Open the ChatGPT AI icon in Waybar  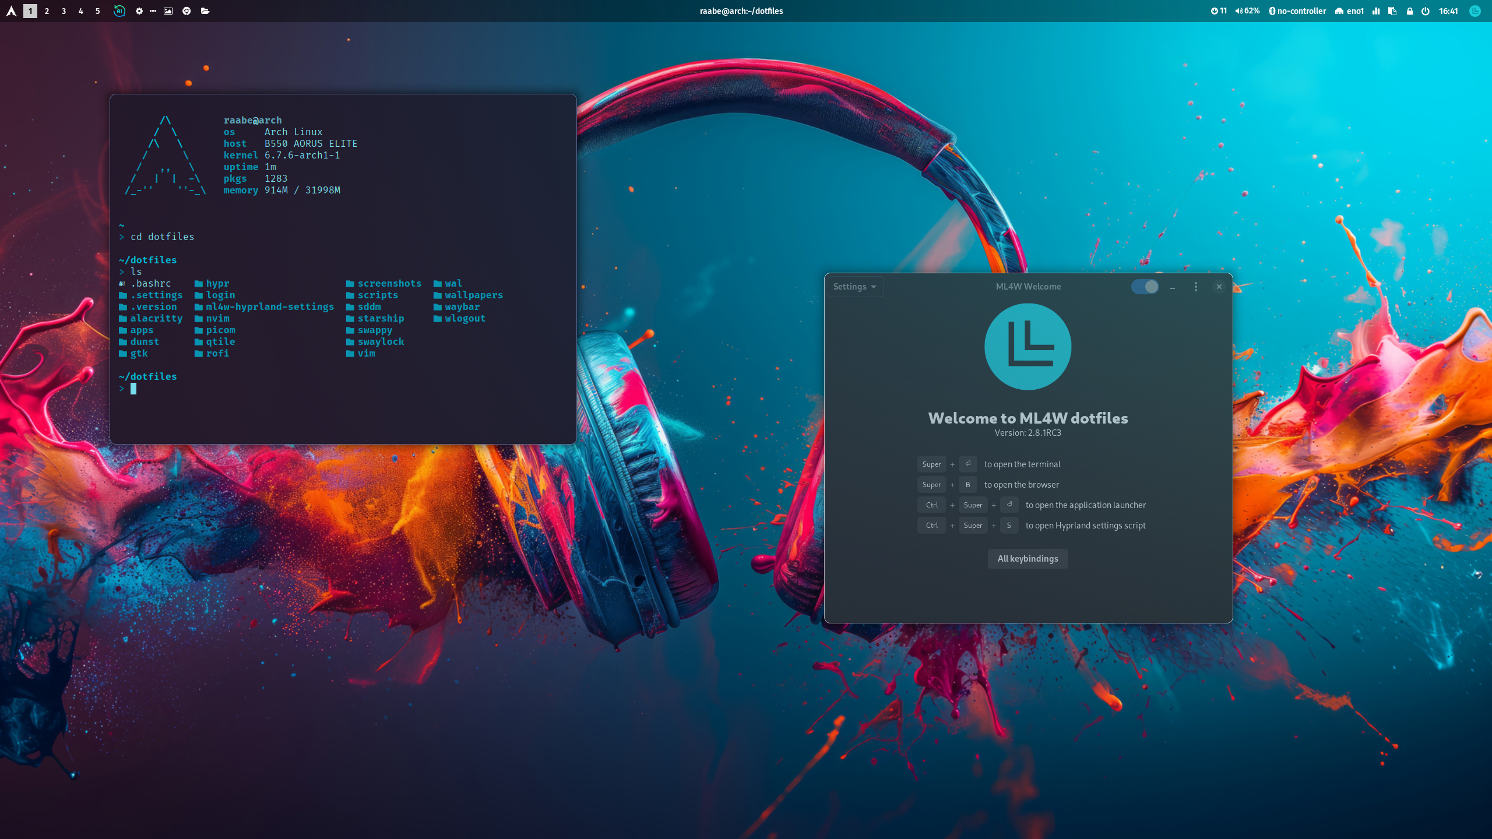tap(119, 11)
